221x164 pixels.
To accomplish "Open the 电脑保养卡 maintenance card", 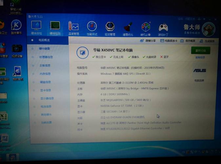I will 169,41.
